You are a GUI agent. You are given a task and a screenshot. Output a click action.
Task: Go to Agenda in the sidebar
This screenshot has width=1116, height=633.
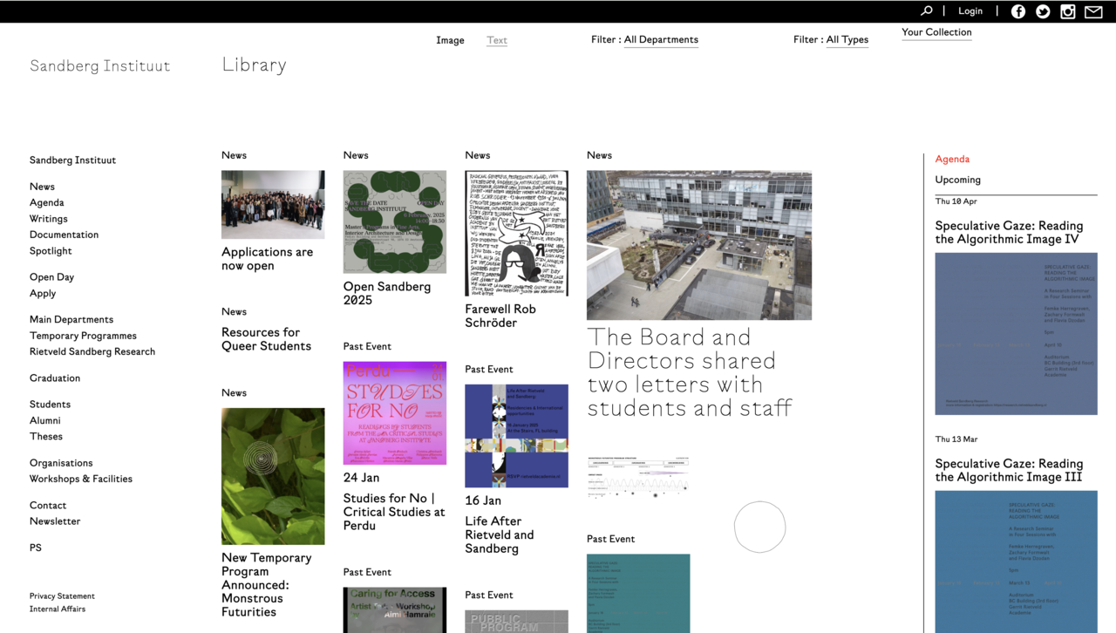pyautogui.click(x=46, y=202)
